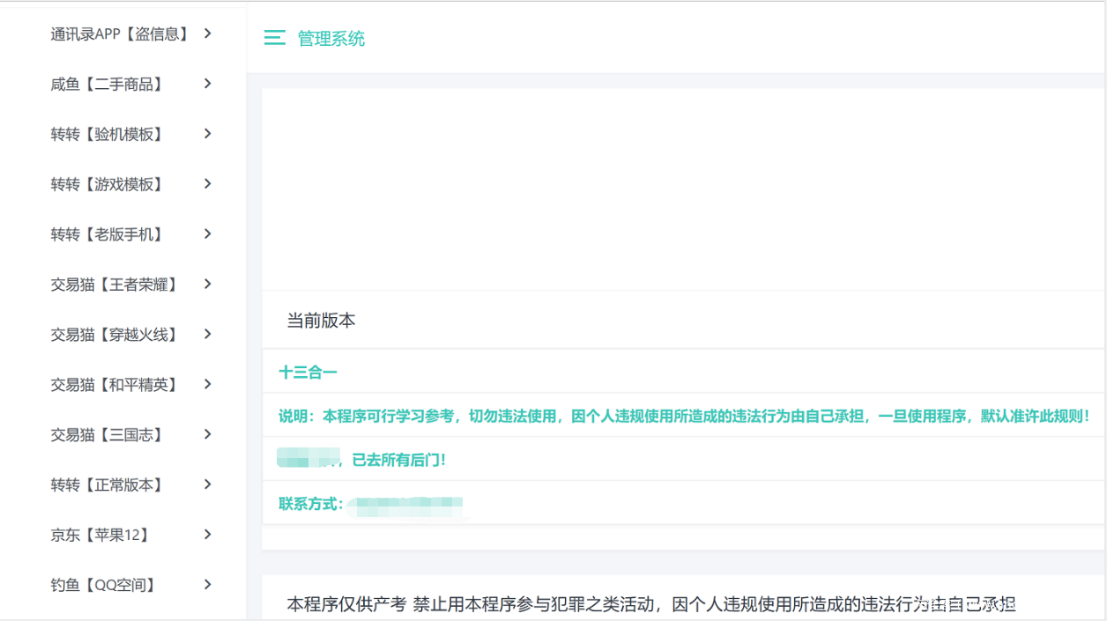
Task: Open the 咸鱼【二手商品】 sidebar menu
Action: (x=107, y=85)
